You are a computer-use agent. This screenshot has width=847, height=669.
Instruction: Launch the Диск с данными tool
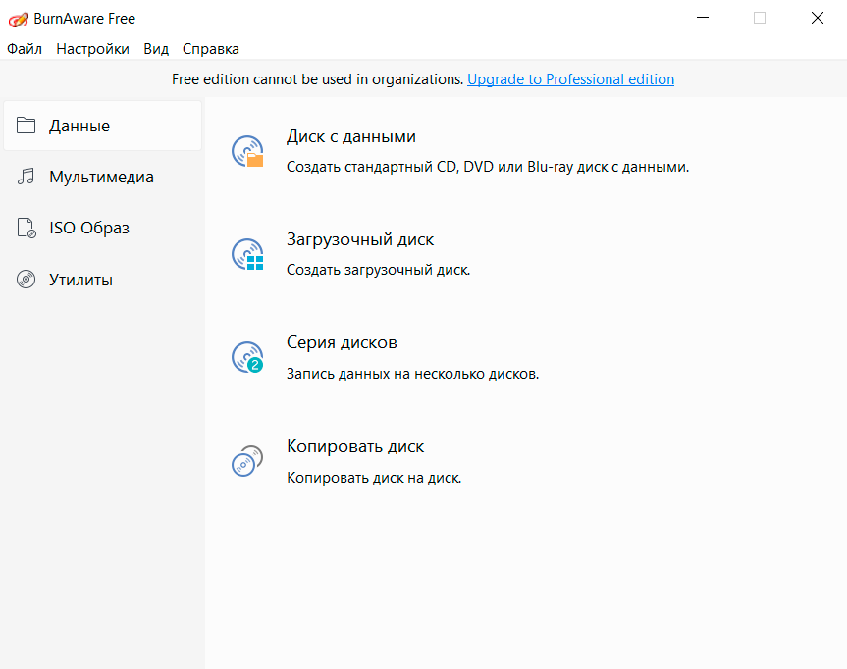click(x=351, y=136)
